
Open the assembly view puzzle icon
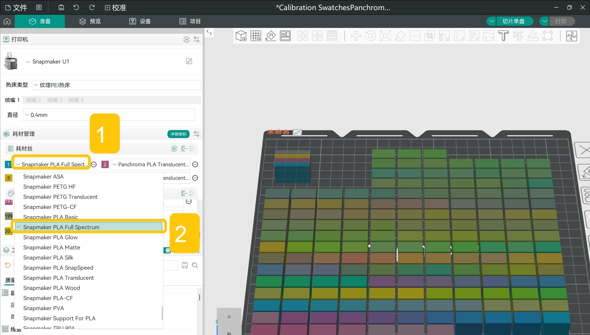[x=572, y=36]
